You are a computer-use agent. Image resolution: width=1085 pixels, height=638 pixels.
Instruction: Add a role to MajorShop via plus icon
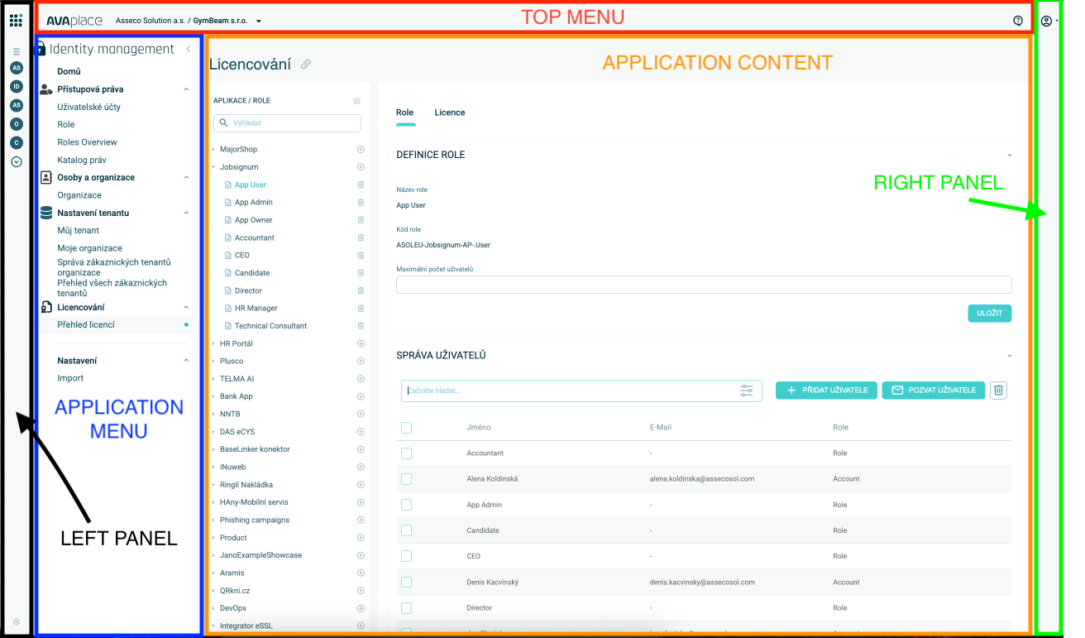[x=361, y=150]
